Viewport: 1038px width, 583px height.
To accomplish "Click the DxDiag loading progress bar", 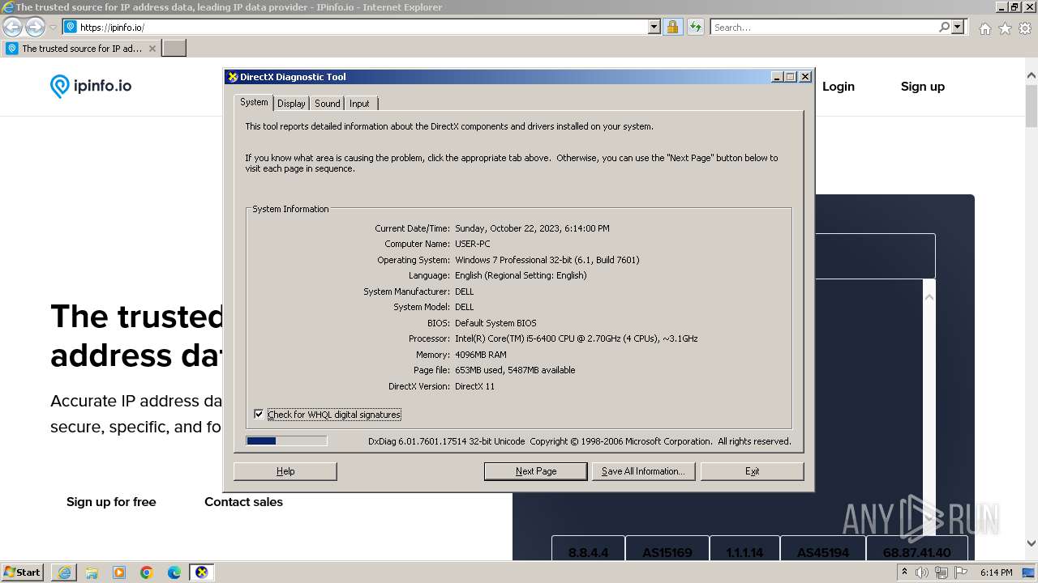I will tap(286, 441).
